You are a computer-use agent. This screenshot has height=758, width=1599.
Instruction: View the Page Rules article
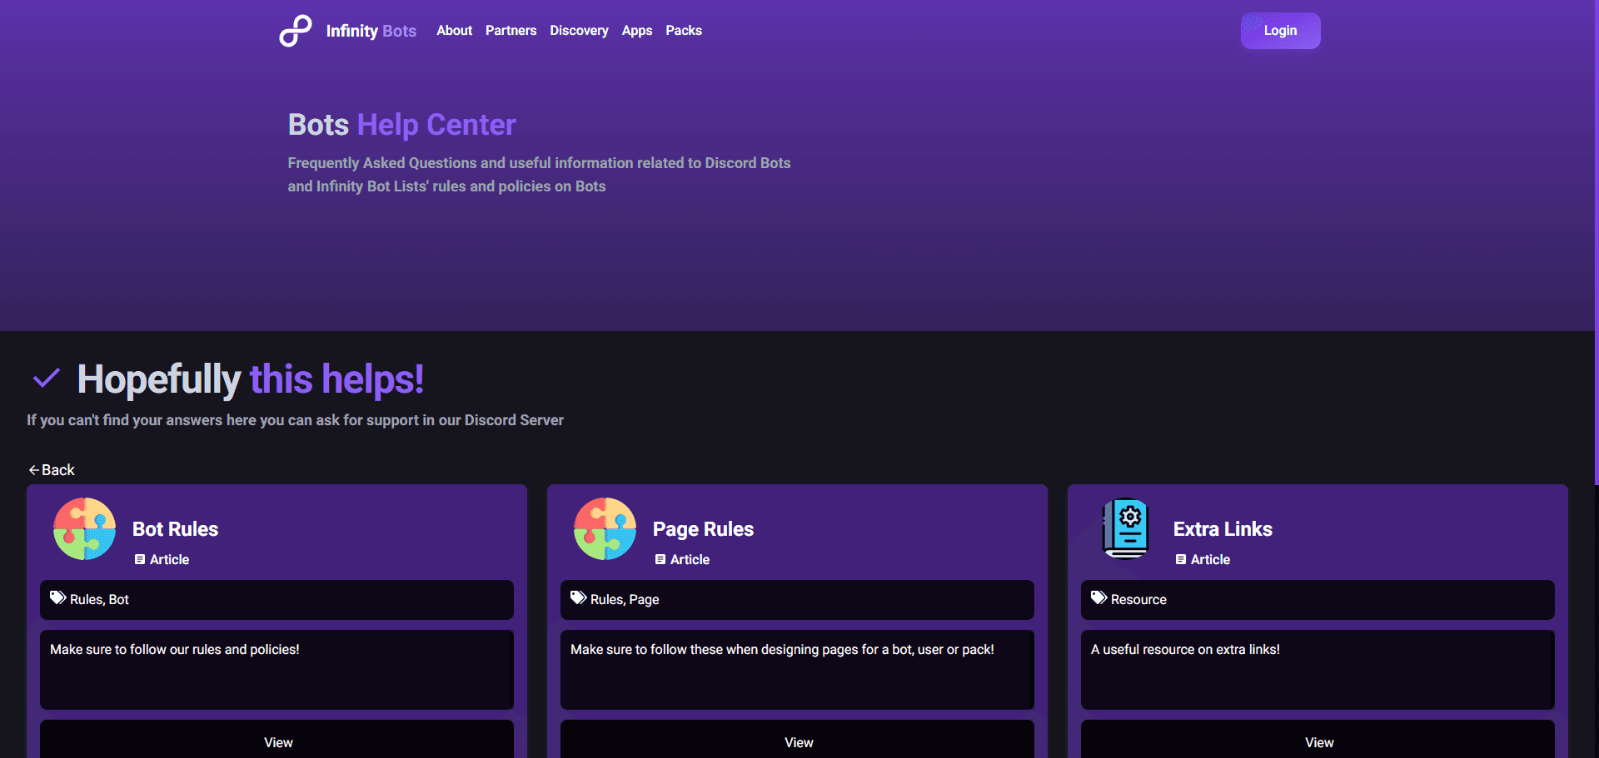tap(798, 740)
